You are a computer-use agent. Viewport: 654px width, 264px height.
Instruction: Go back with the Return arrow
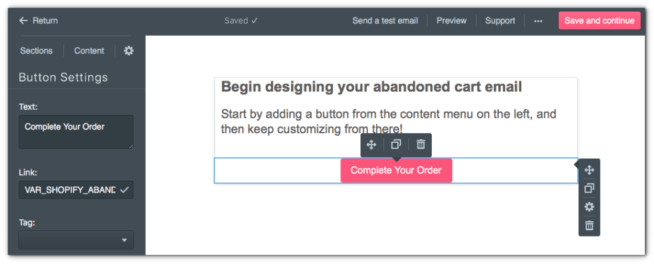point(38,20)
